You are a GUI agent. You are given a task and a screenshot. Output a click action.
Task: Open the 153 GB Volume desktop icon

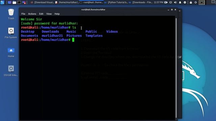coord(11,71)
